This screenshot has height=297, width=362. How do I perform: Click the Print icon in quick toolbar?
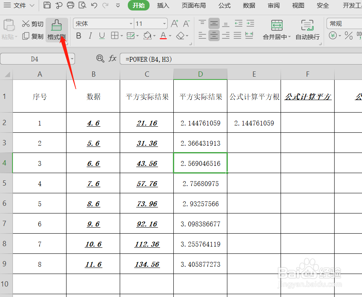[71, 5]
